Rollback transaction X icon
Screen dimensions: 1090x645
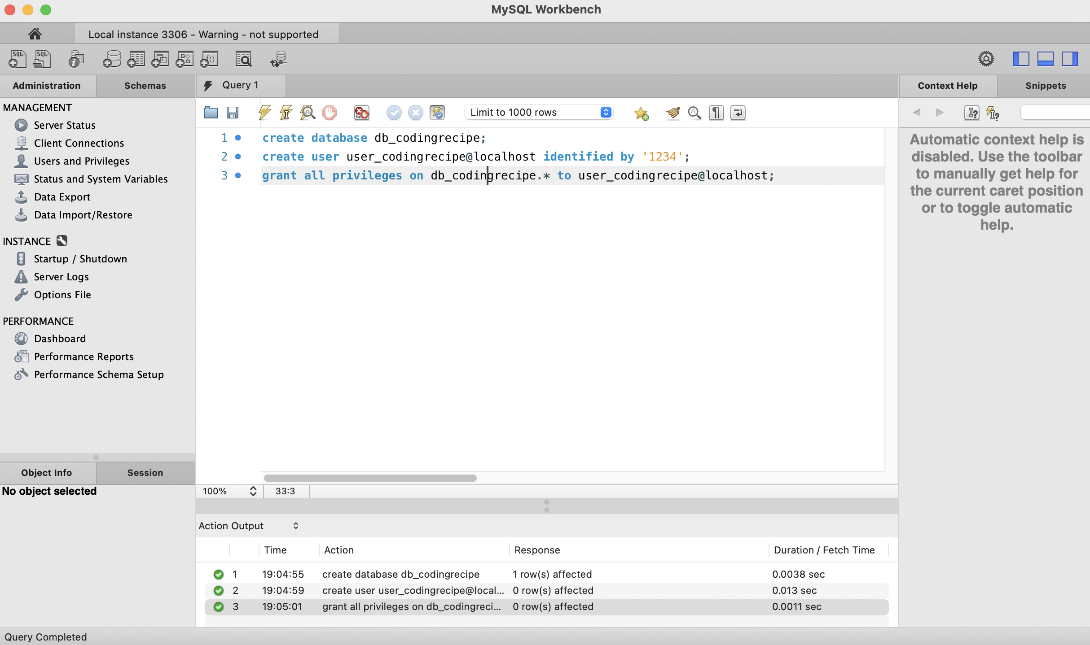(415, 112)
